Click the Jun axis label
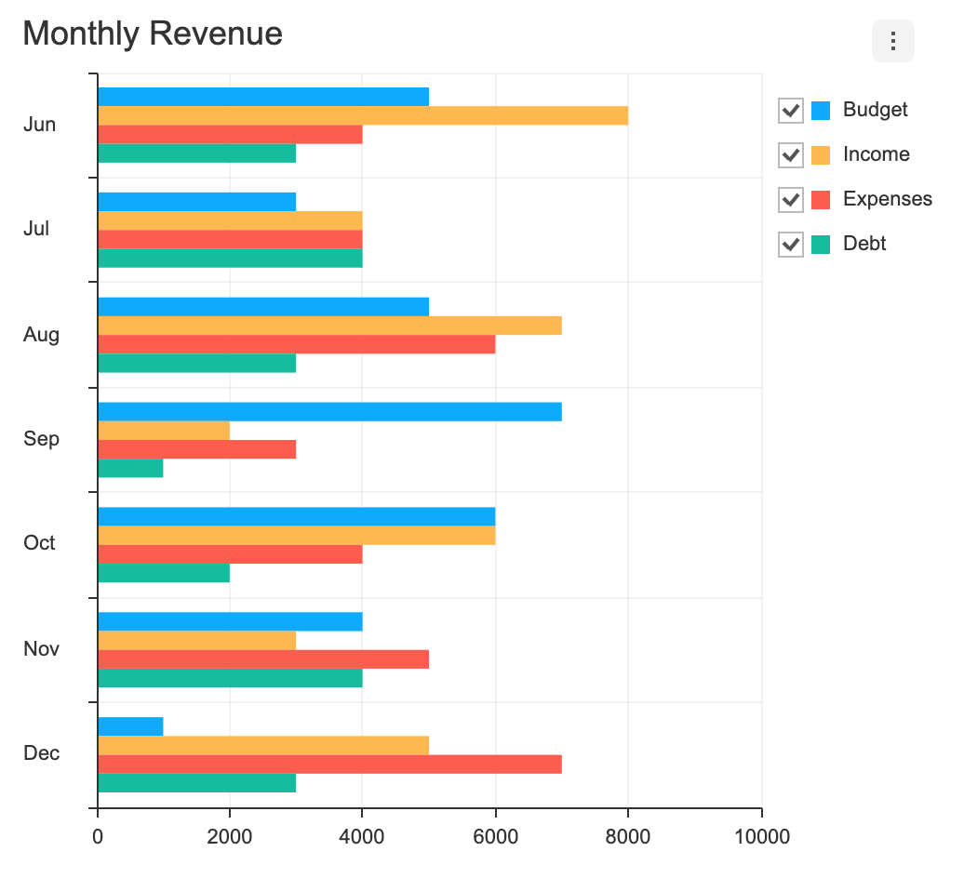The height and width of the screenshot is (878, 964). click(39, 124)
